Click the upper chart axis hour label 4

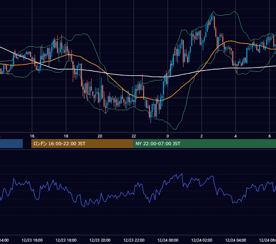click(x=235, y=136)
